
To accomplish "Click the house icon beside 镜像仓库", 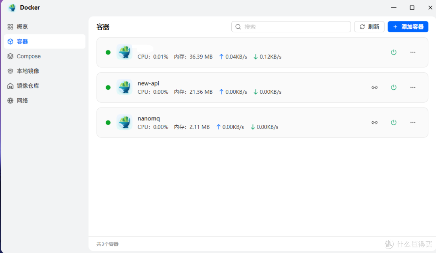I will (10, 86).
